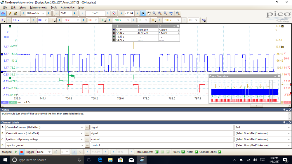Close the Zoom Overview window

click(x=279, y=76)
